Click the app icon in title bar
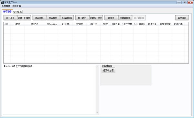The image size is (194, 118). (x=2, y=2)
